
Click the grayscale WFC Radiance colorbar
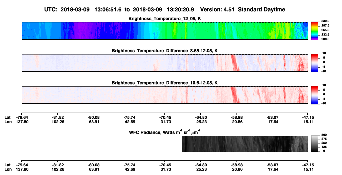(x=314, y=144)
